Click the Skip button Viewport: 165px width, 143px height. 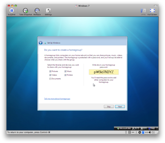point(109,107)
